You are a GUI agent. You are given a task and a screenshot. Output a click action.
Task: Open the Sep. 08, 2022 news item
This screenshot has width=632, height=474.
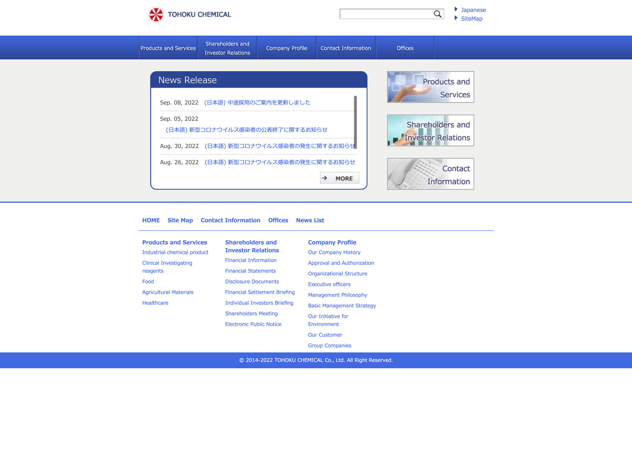(257, 103)
